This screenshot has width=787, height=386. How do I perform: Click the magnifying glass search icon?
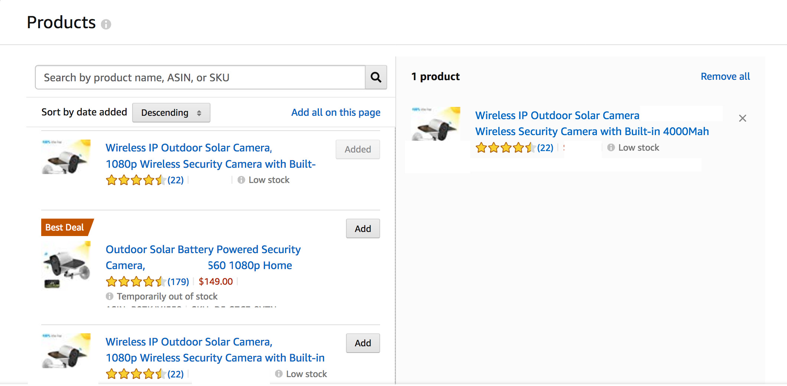tap(376, 77)
